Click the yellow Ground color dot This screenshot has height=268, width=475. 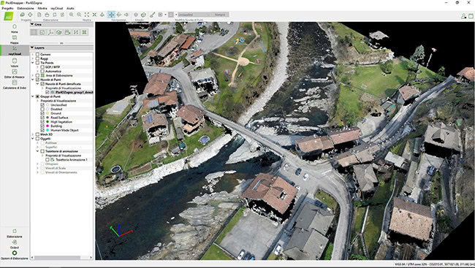coord(47,113)
